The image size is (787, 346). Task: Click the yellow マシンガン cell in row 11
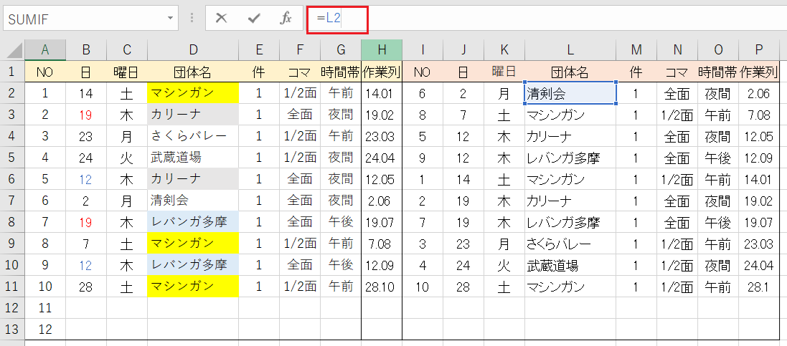[x=193, y=287]
